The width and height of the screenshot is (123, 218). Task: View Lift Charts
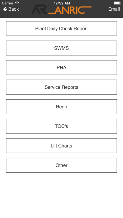point(61,146)
